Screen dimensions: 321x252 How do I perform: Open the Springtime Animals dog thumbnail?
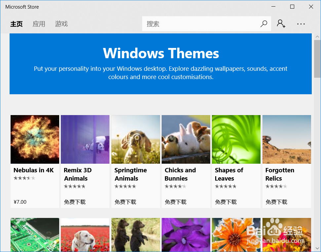tap(136, 139)
